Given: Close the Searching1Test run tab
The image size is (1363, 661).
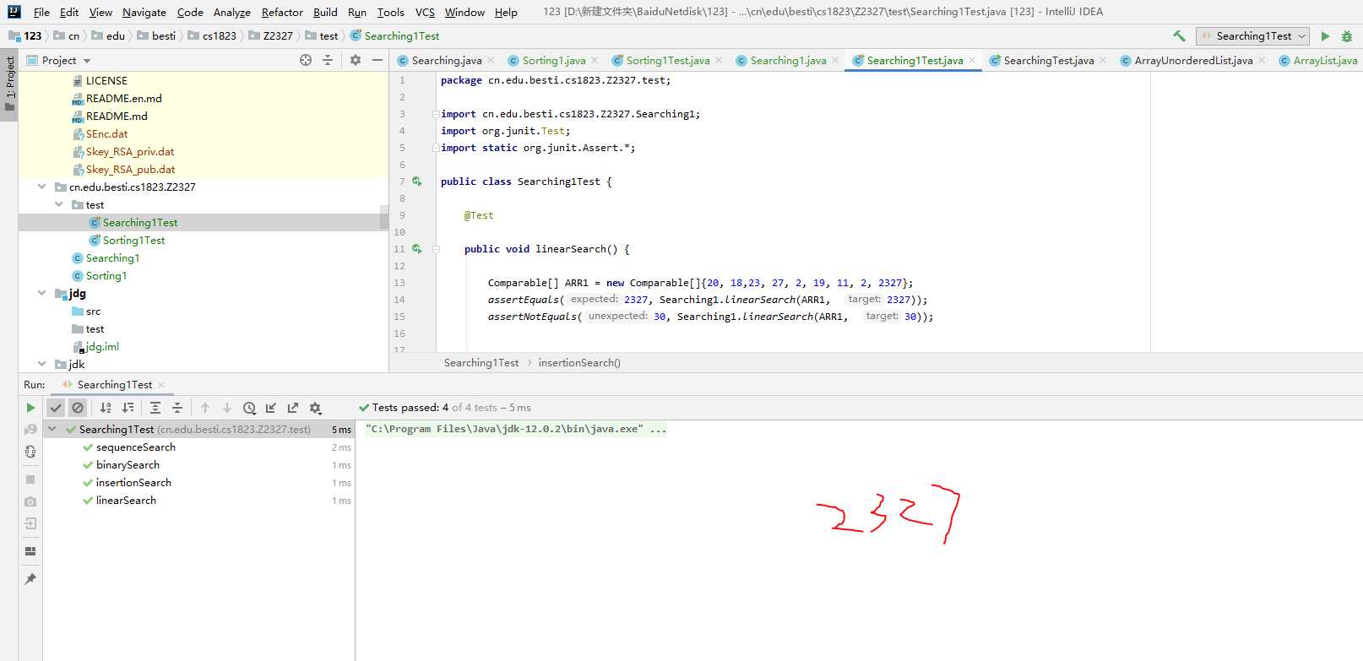Looking at the screenshot, I should (161, 385).
